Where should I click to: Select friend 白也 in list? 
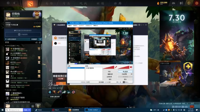(23, 67)
